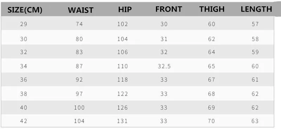The width and height of the screenshot is (281, 129).
Task: Click hip value 106 in size 32 row
Action: click(123, 52)
